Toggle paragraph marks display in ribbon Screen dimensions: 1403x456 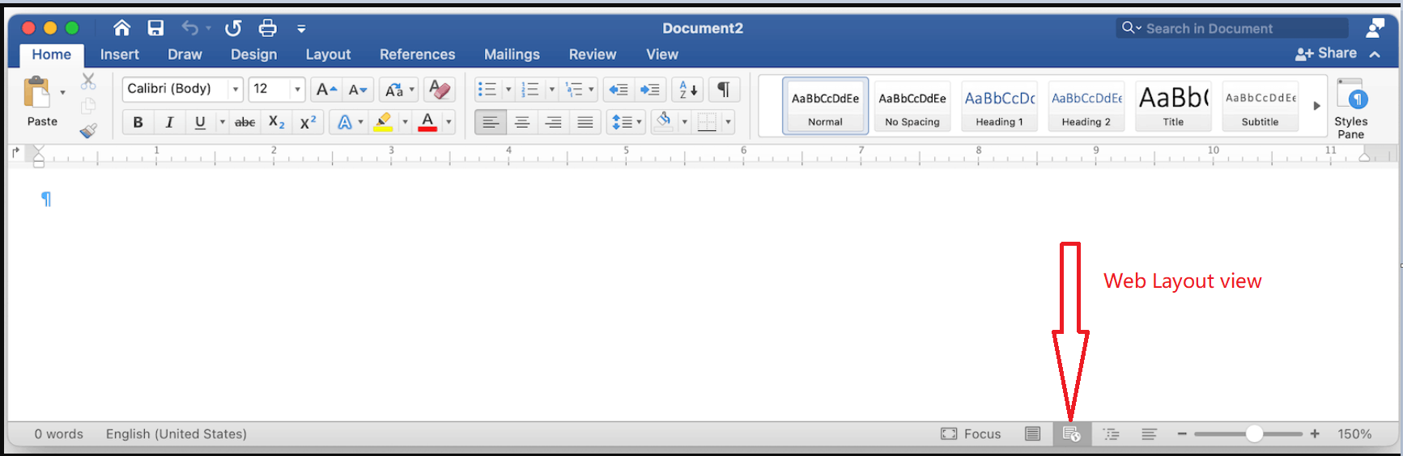[724, 89]
